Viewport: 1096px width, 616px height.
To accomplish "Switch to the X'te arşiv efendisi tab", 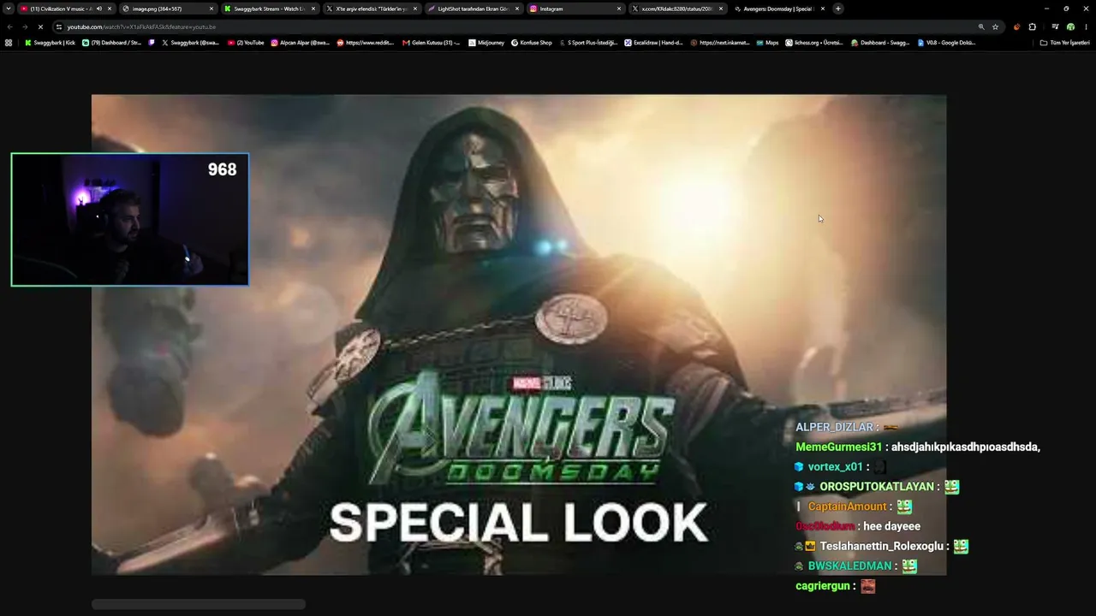I will 371,9.
